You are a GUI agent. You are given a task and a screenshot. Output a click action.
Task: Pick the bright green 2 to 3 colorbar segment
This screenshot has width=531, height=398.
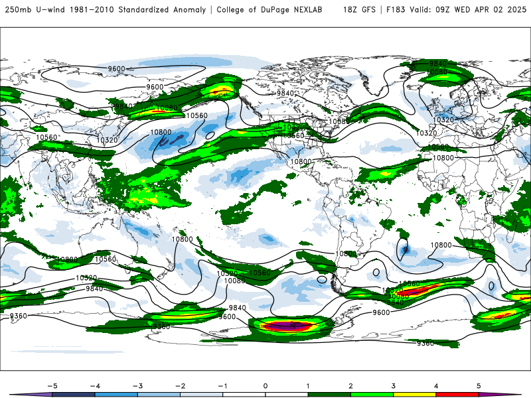[372, 395]
